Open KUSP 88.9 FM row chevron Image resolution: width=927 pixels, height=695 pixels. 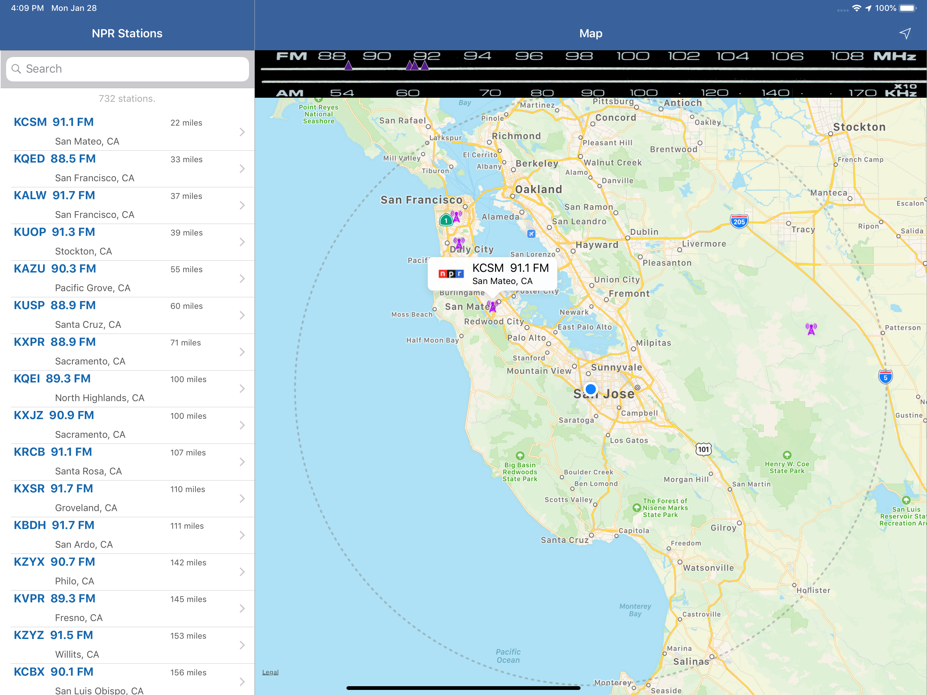(x=242, y=315)
